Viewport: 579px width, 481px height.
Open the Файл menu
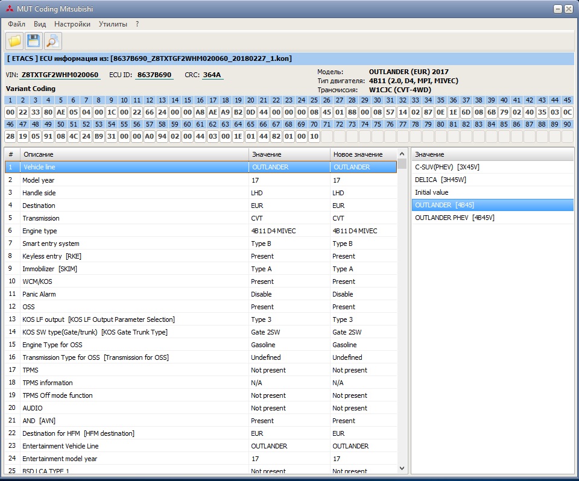click(17, 24)
